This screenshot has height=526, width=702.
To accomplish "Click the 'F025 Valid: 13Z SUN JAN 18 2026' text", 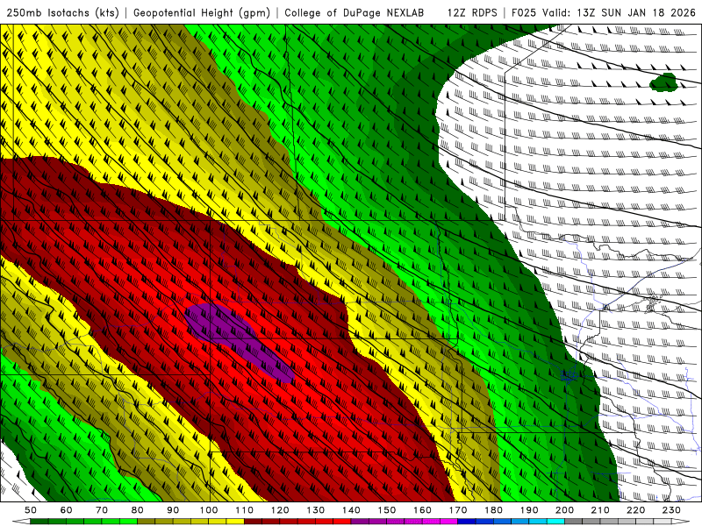I will (x=604, y=12).
